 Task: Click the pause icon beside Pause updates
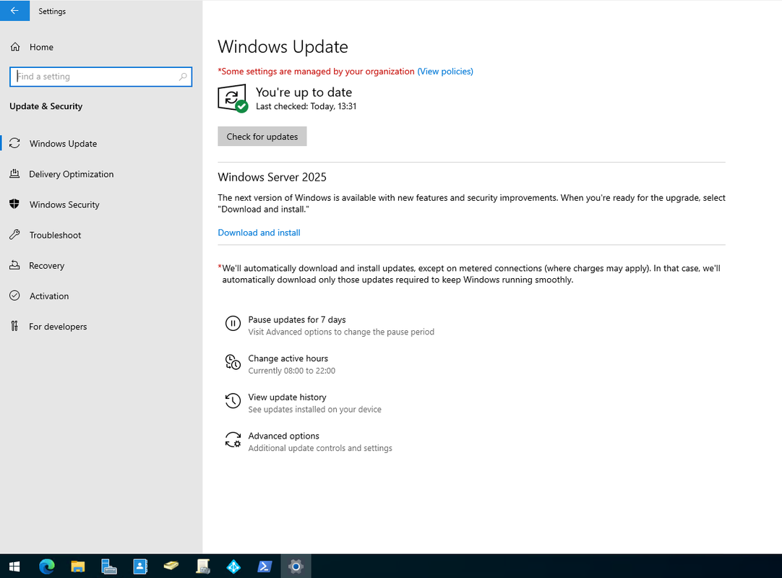233,324
